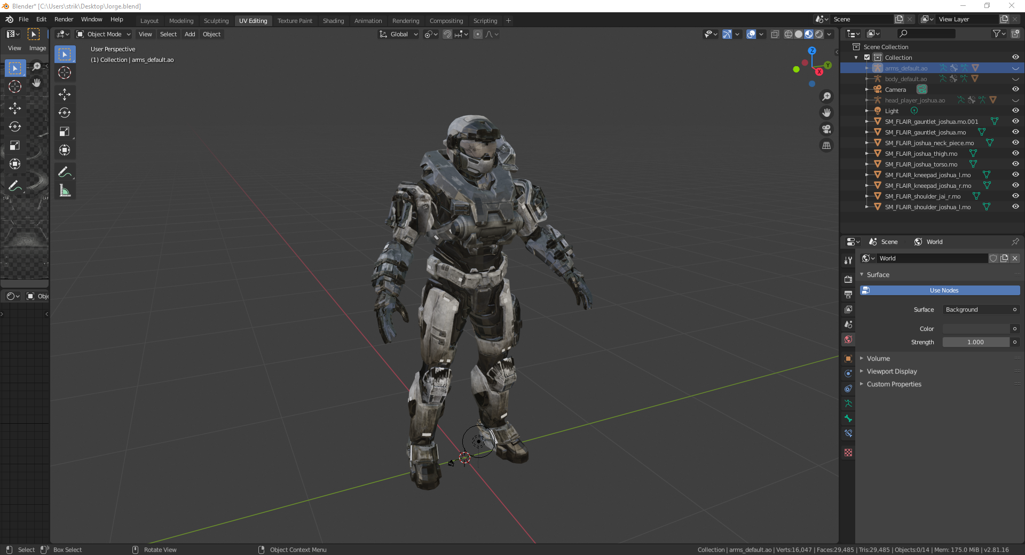The image size is (1025, 555).
Task: Open the Global transform orientation dropdown
Action: click(x=399, y=34)
